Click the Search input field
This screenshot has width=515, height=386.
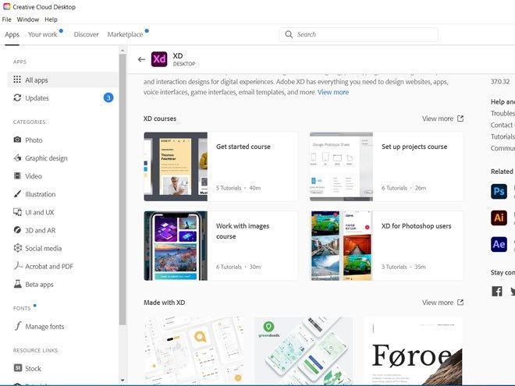[358, 34]
